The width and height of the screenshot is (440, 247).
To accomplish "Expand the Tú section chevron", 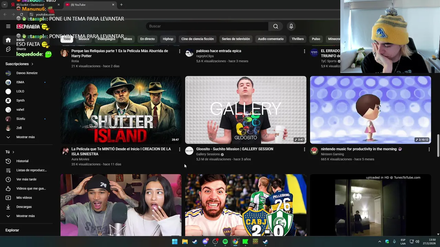I will [13, 152].
